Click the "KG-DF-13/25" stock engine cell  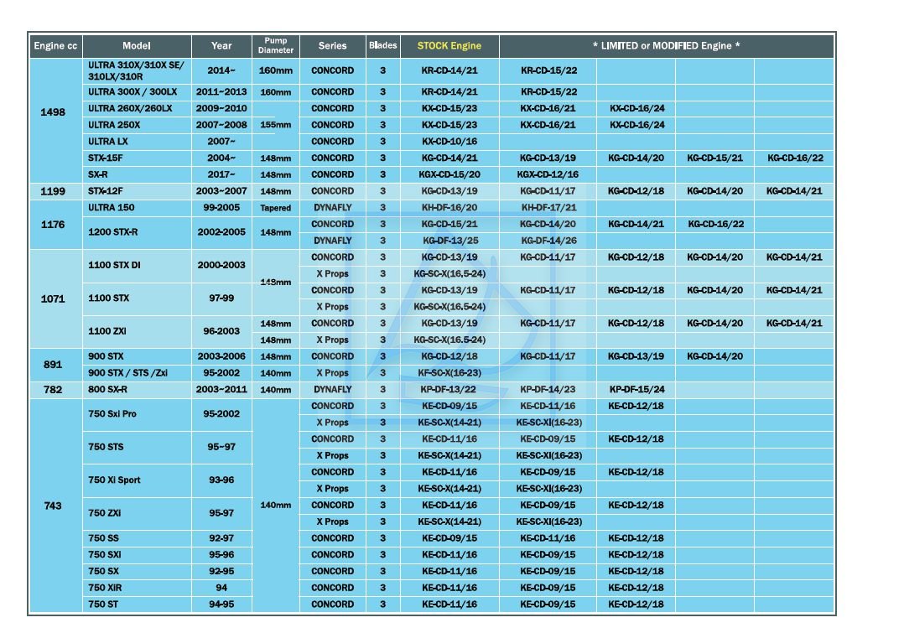[x=450, y=241]
